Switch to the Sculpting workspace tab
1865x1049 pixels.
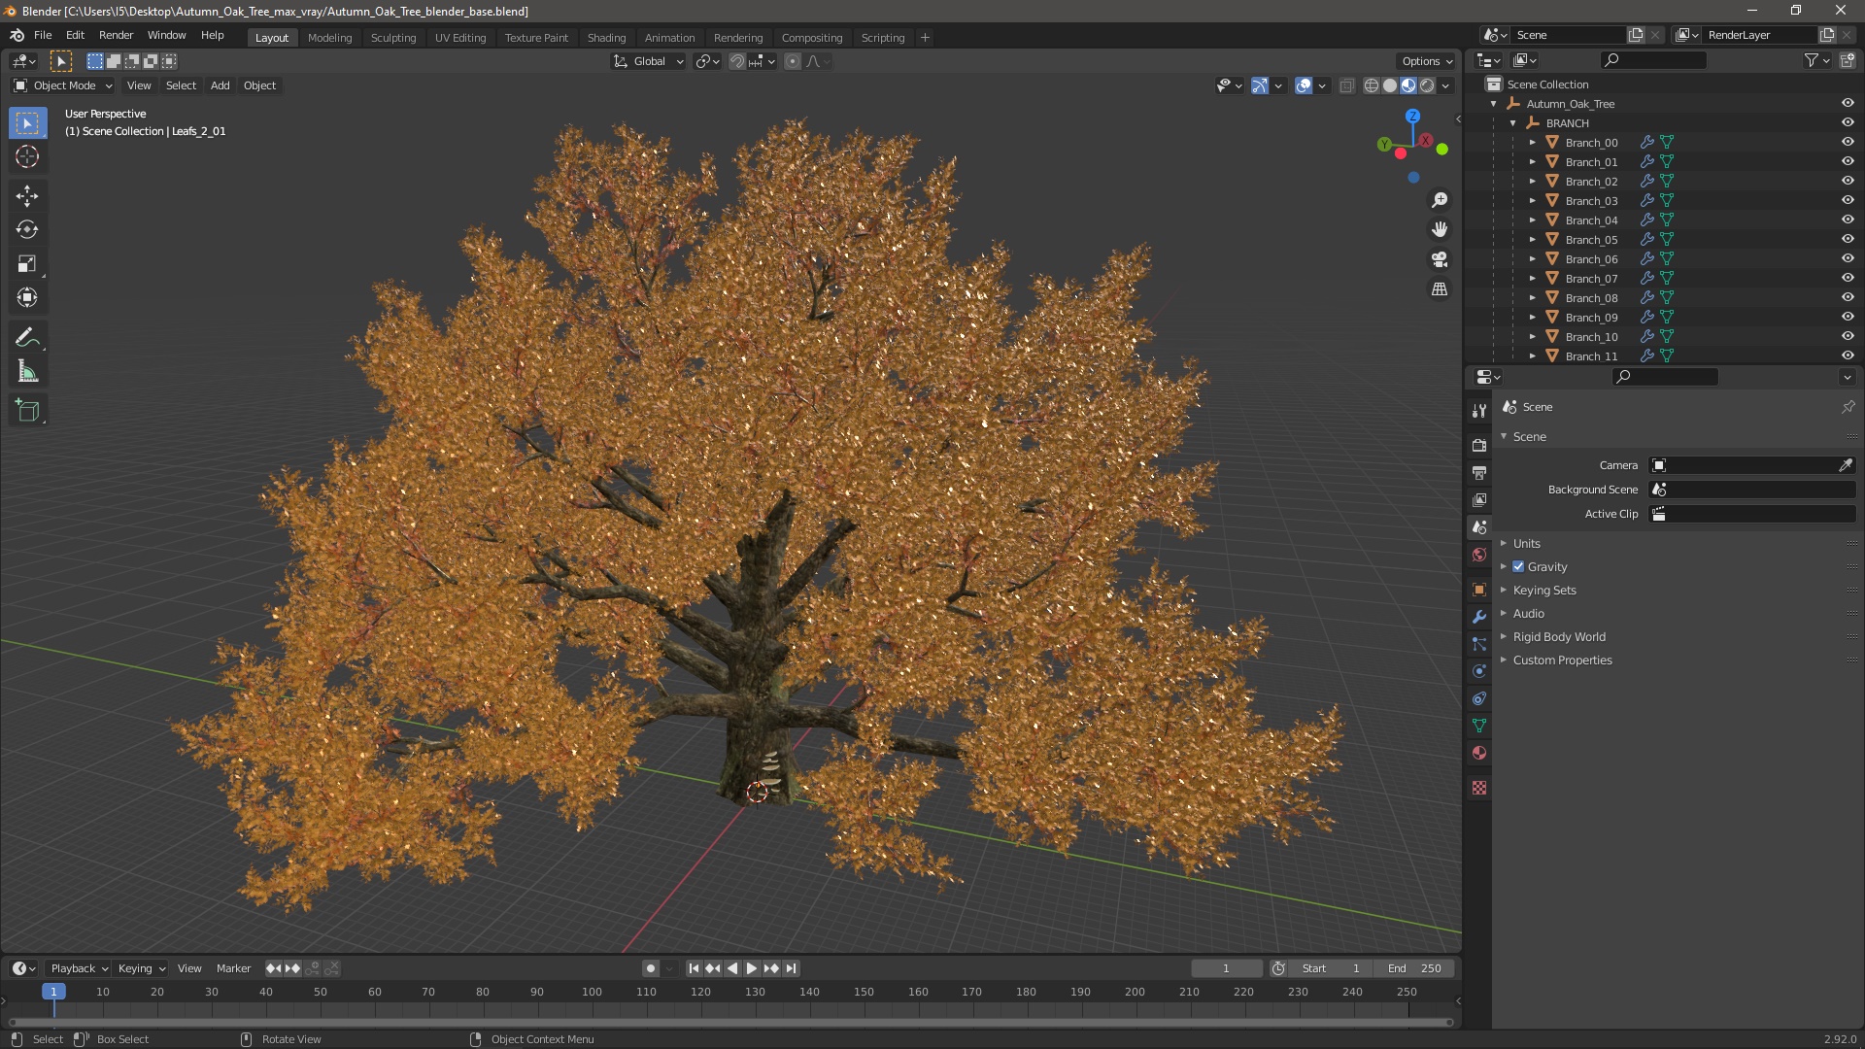pyautogui.click(x=392, y=37)
